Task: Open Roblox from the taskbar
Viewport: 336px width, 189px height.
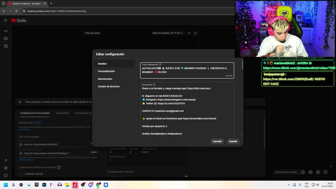Action: (106, 185)
